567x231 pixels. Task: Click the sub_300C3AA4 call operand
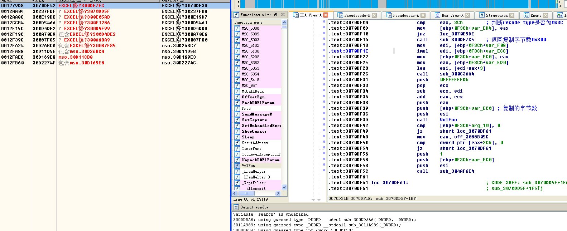point(457,74)
